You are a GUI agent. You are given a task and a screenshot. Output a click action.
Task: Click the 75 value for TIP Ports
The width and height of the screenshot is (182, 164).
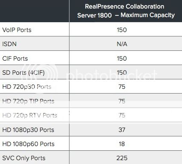click(122, 101)
